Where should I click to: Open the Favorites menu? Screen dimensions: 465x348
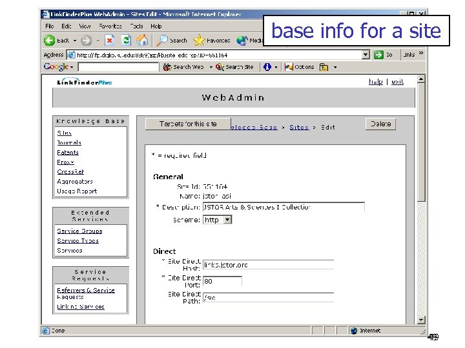[x=110, y=26]
